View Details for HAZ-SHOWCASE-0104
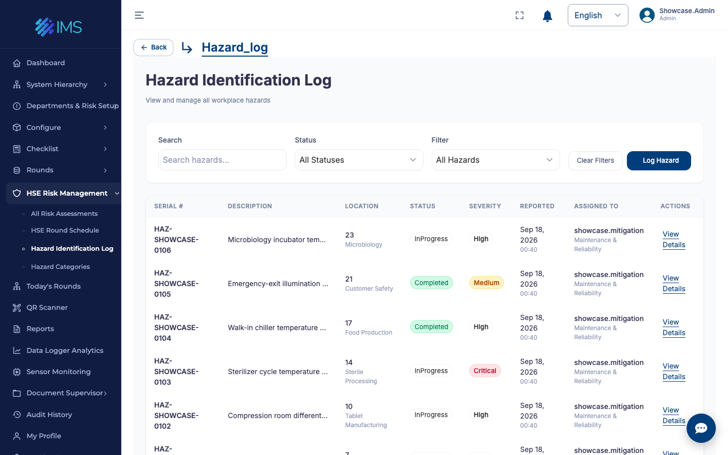 (674, 328)
